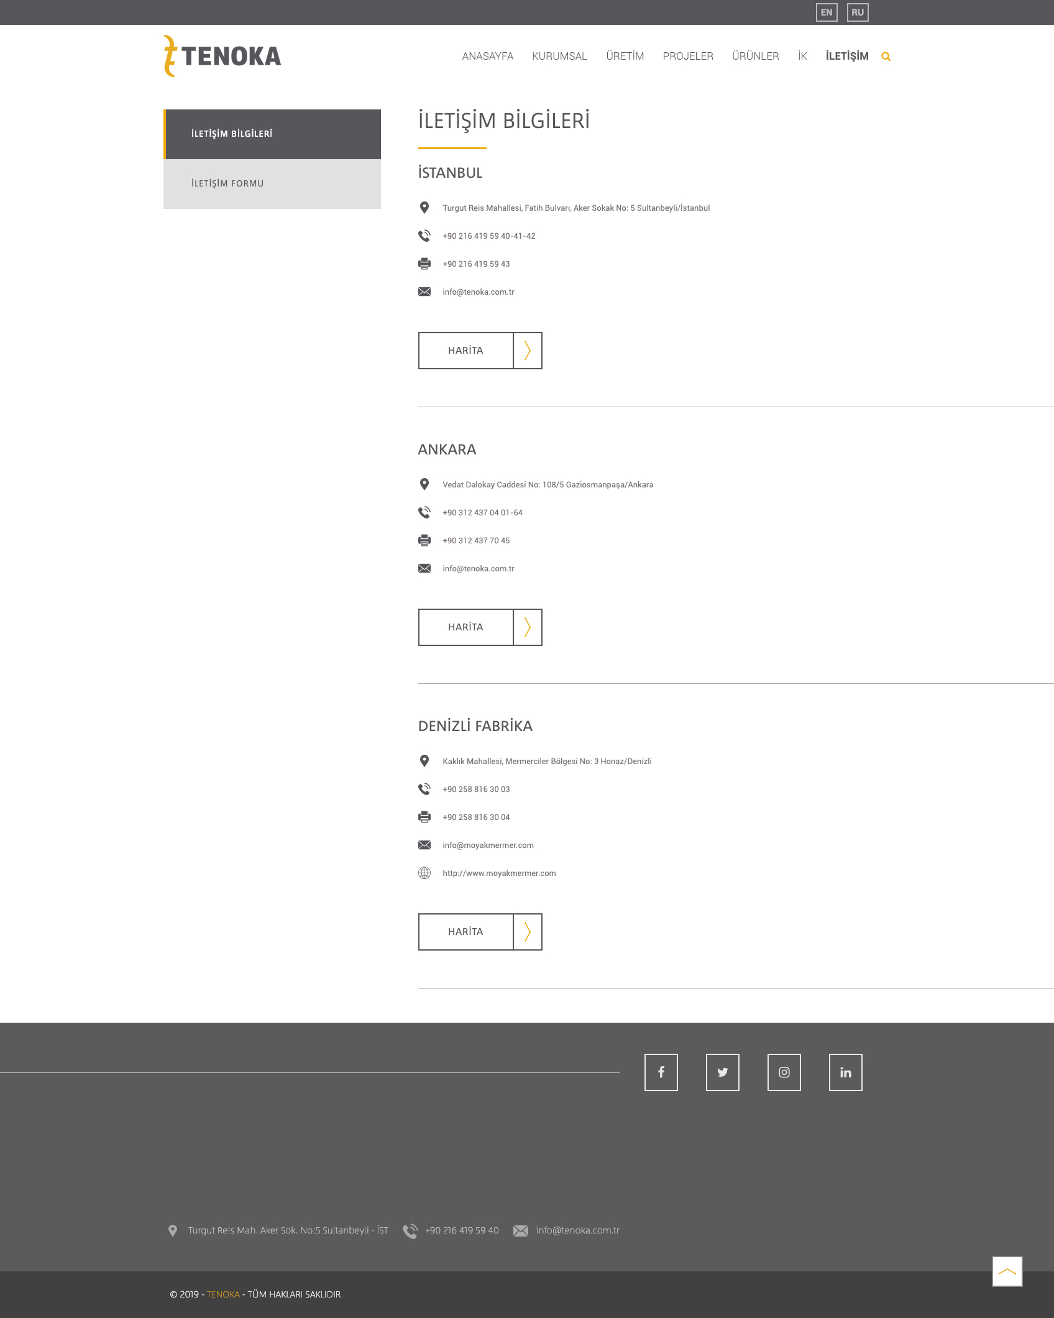Click the footer phone icon
This screenshot has width=1054, height=1318.
point(410,1231)
